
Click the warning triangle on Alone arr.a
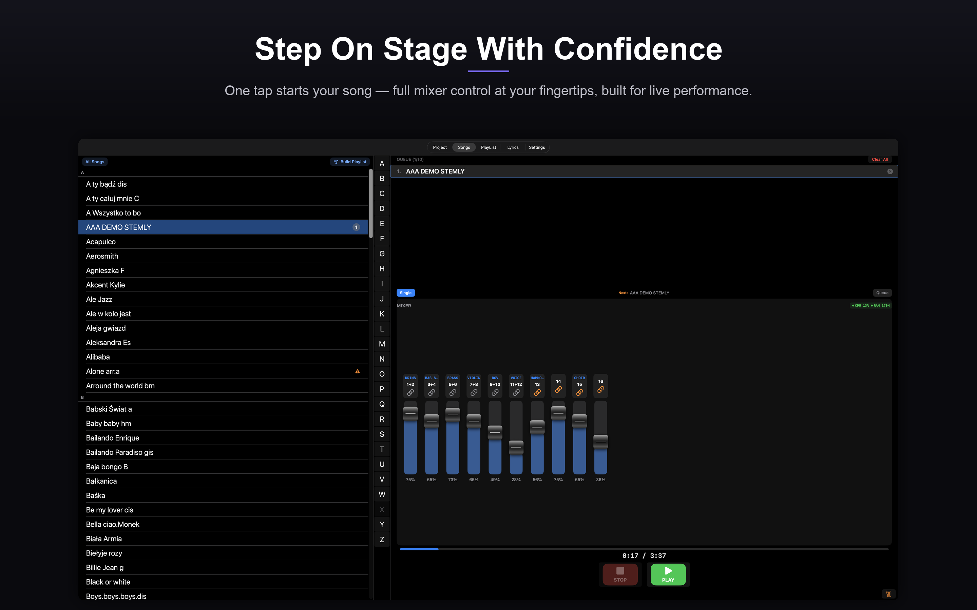tap(357, 371)
